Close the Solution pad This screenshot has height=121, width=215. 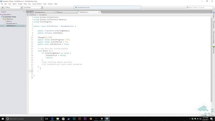25,12
